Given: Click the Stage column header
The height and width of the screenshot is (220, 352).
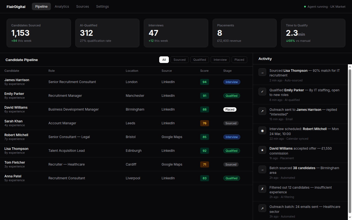Looking at the screenshot, I should [x=227, y=71].
